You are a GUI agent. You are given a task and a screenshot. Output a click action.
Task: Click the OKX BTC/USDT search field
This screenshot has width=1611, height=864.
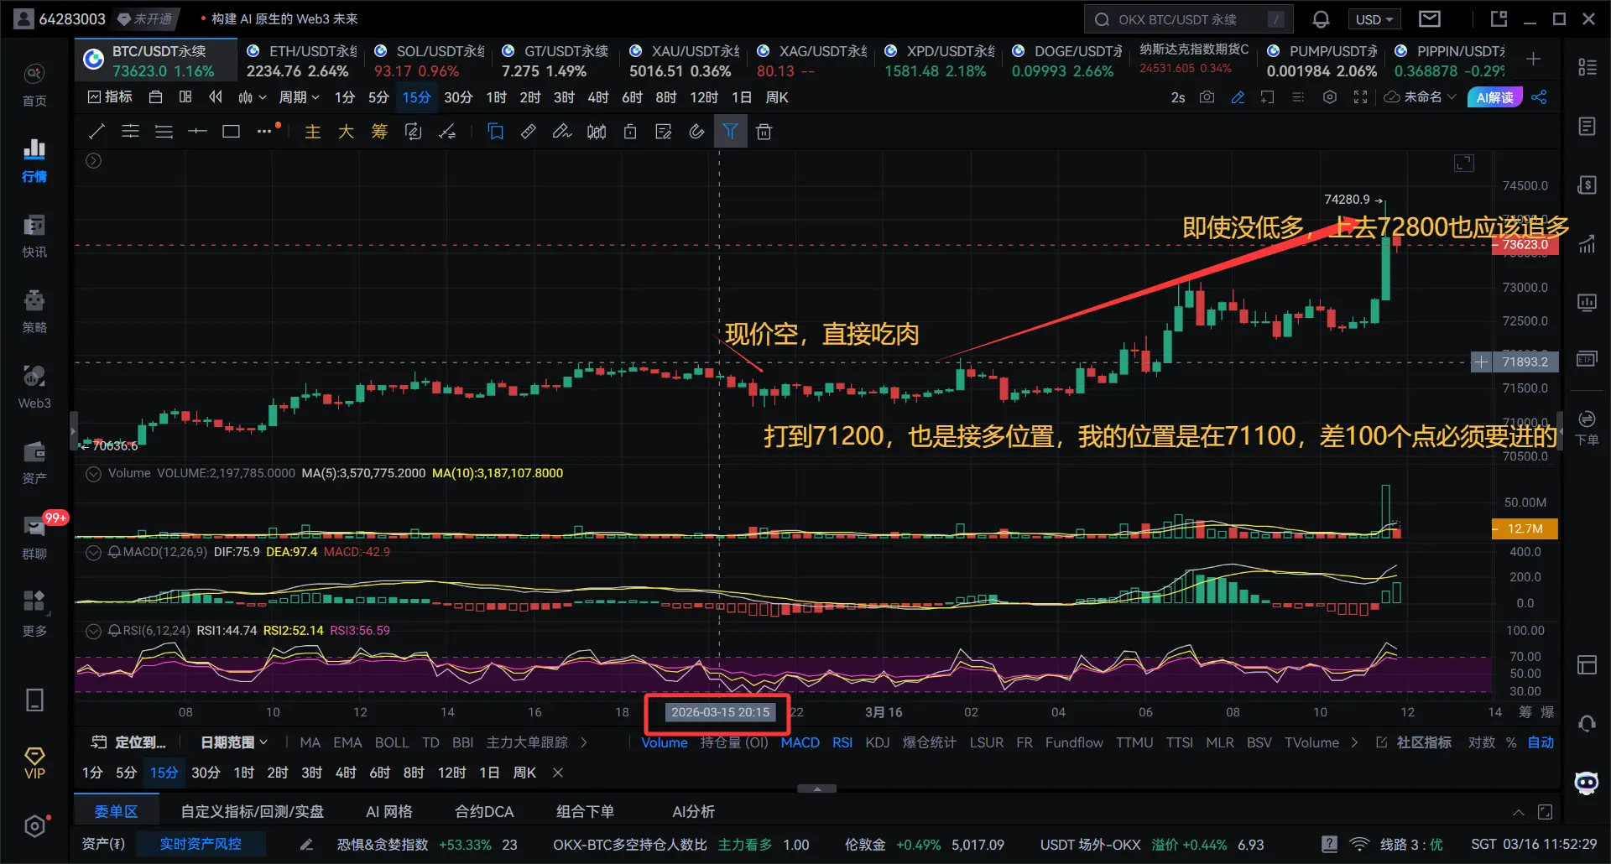click(1189, 19)
